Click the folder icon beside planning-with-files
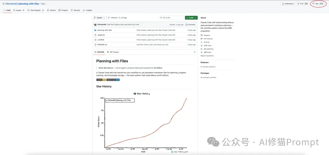This screenshot has width=329, height=155. point(95,30)
